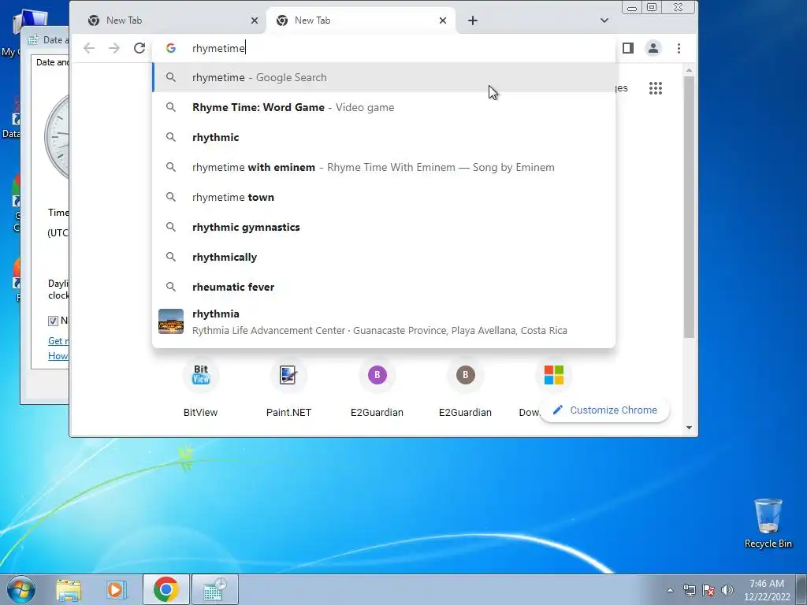
Task: Select 'rhymetime - Google Search' suggestion
Action: coord(384,78)
